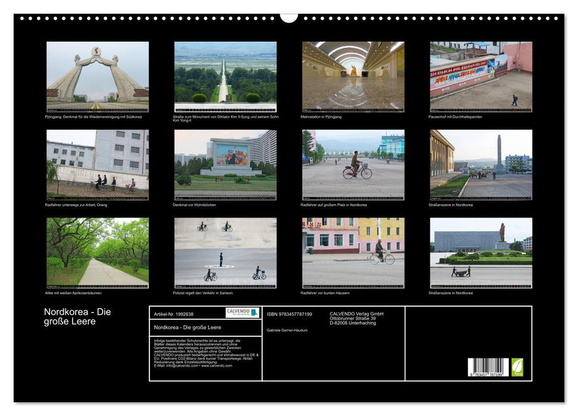Open the Kim Il-Sung monument street photo
The width and height of the screenshot is (578, 416).
[x=225, y=76]
